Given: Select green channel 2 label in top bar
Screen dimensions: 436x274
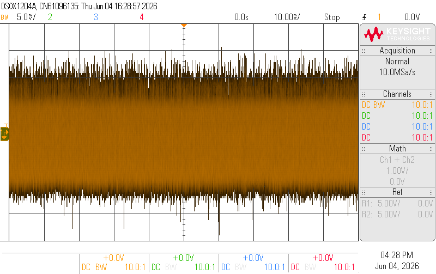Looking at the screenshot, I should pyautogui.click(x=50, y=17).
